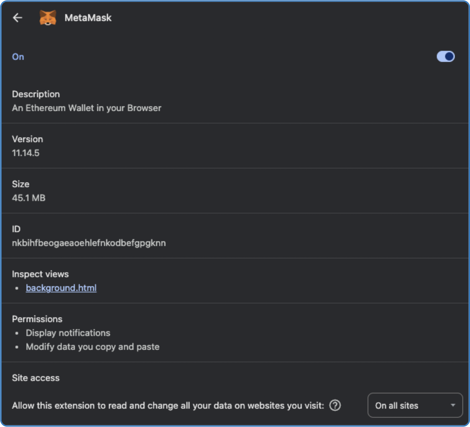This screenshot has width=470, height=427.
Task: Click the version number 11.14.5
Action: [26, 153]
